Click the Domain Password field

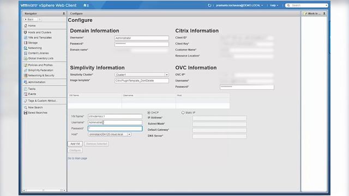coord(142,44)
